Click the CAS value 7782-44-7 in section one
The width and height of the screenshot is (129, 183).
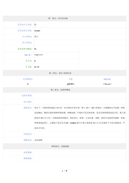point(38,55)
